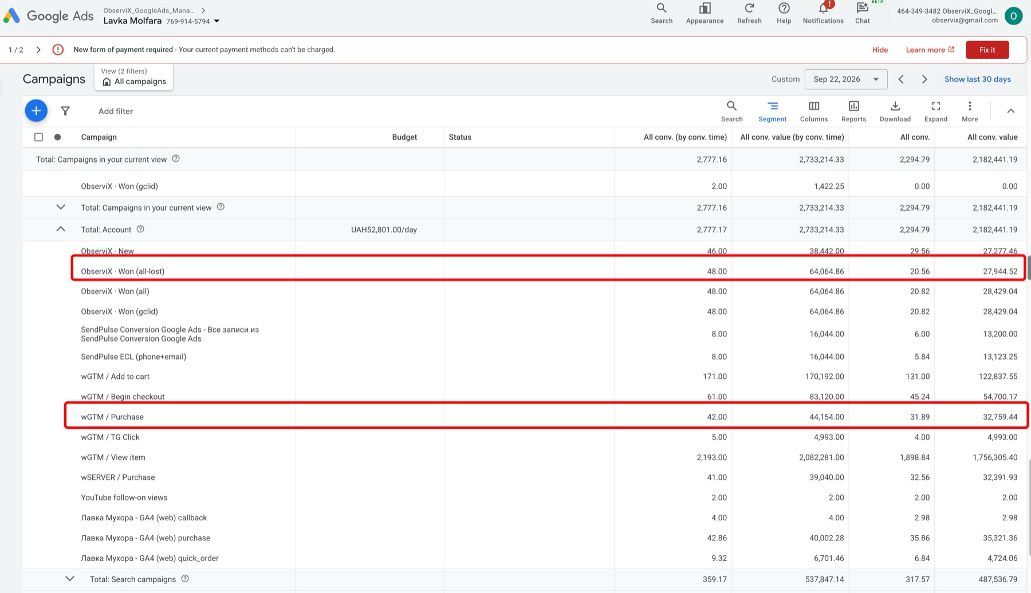This screenshot has height=593, width=1031.
Task: Open the Sep 22, 2026 date picker
Action: pyautogui.click(x=845, y=79)
